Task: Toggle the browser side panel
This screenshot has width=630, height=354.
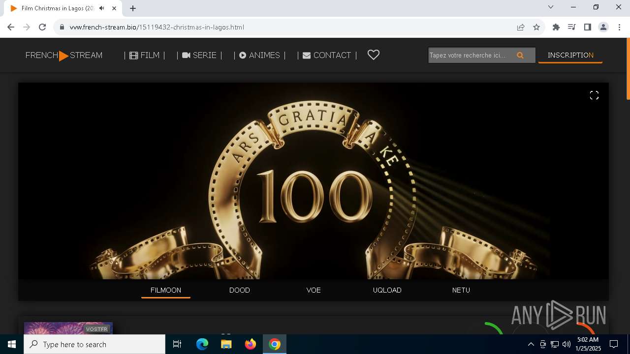Action: pyautogui.click(x=588, y=27)
